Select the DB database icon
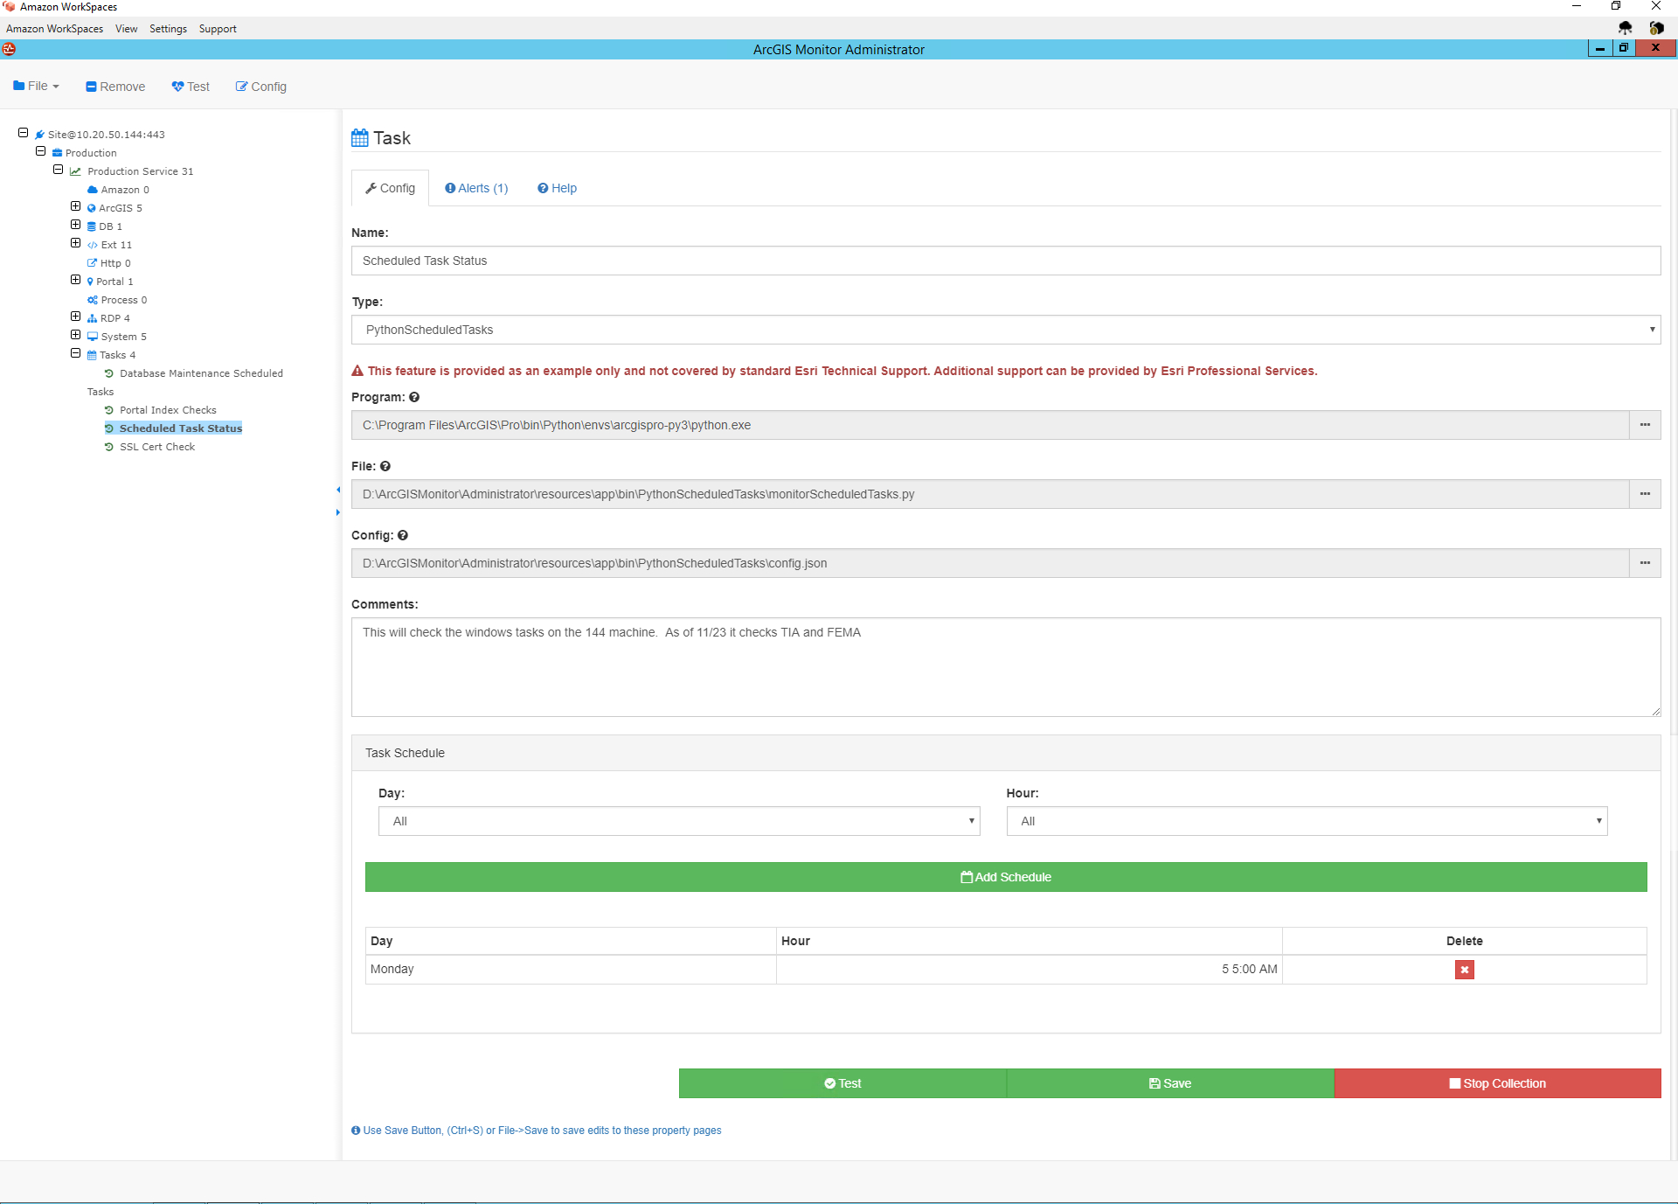 click(x=92, y=226)
